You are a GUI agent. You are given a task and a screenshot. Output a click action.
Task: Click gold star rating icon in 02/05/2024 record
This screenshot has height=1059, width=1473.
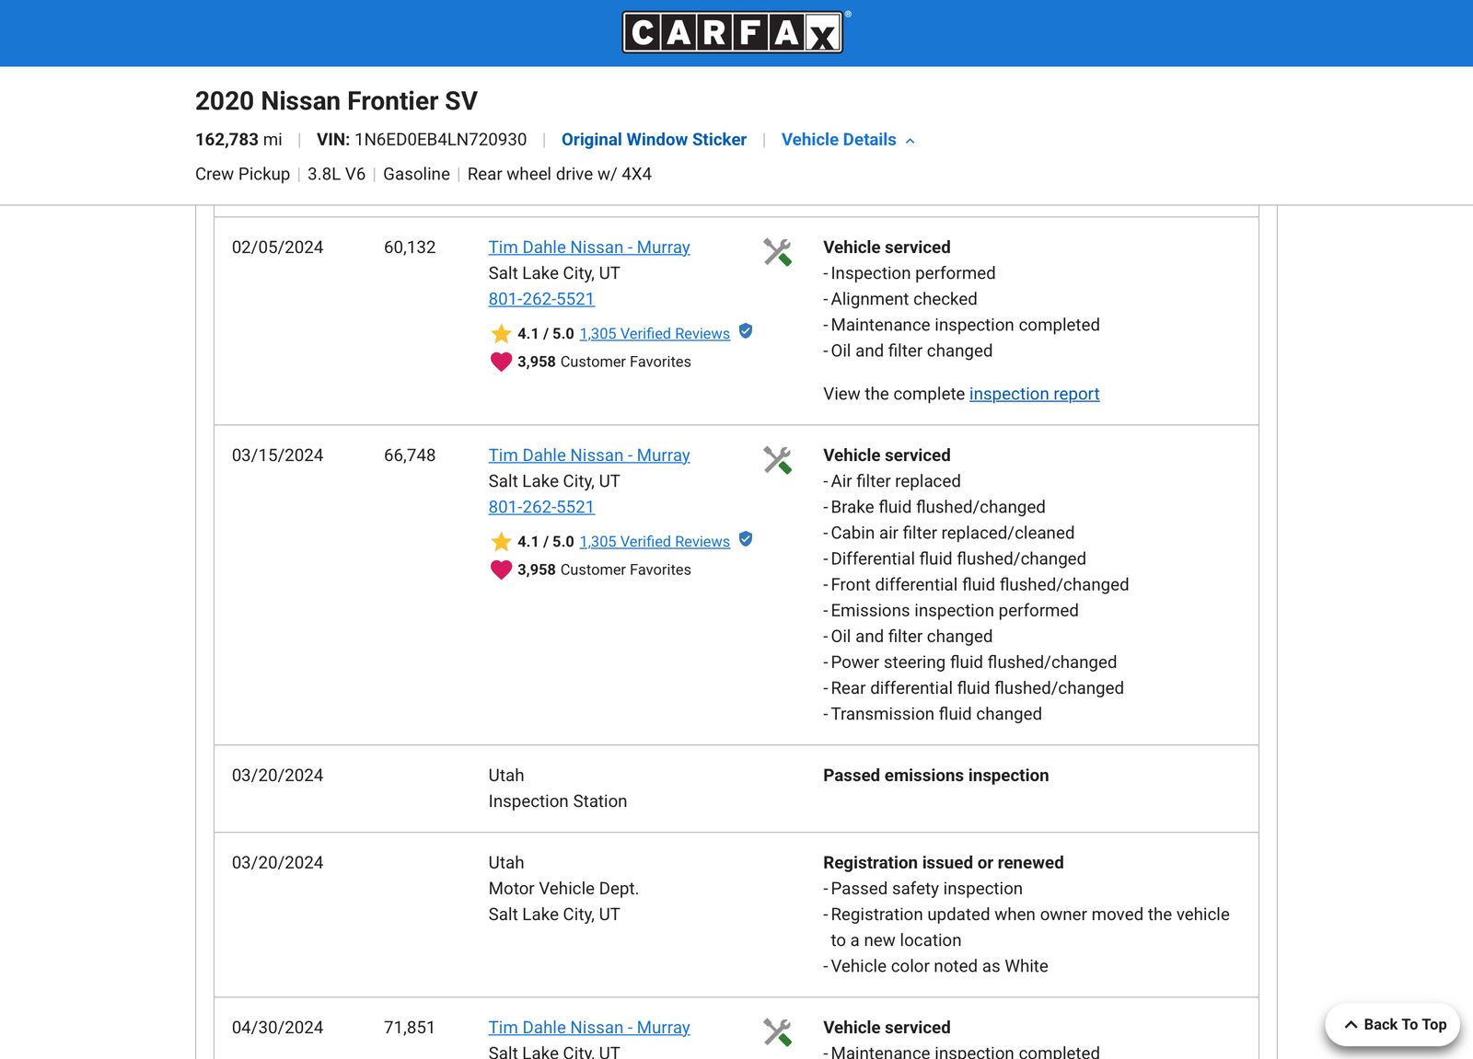click(501, 334)
